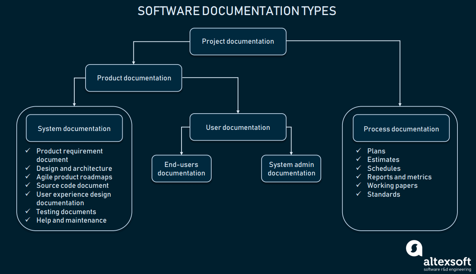Viewport: 476px width, 274px height.
Task: Toggle the Estimates checkmark
Action: click(383, 160)
